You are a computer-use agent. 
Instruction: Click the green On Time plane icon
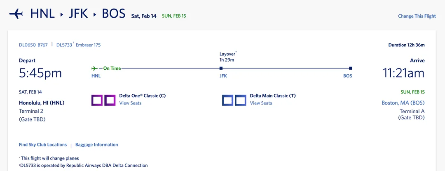[x=94, y=68]
